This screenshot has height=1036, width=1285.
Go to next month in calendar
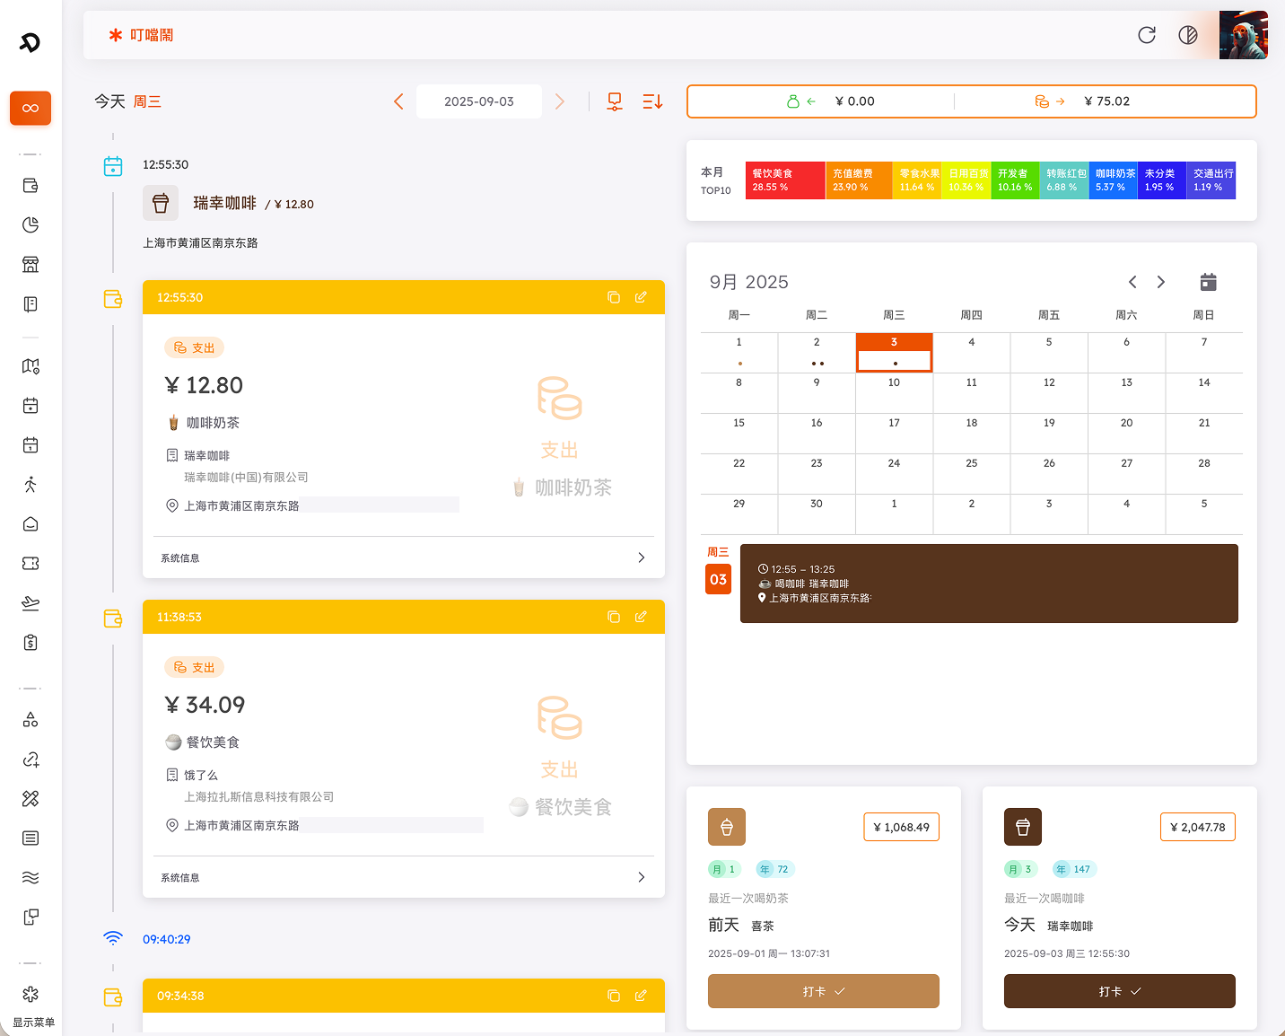[1161, 282]
